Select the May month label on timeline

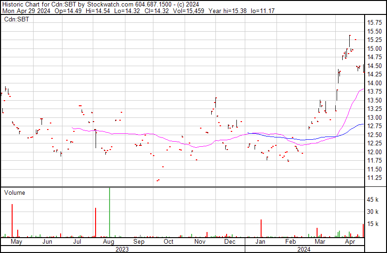click(16, 242)
